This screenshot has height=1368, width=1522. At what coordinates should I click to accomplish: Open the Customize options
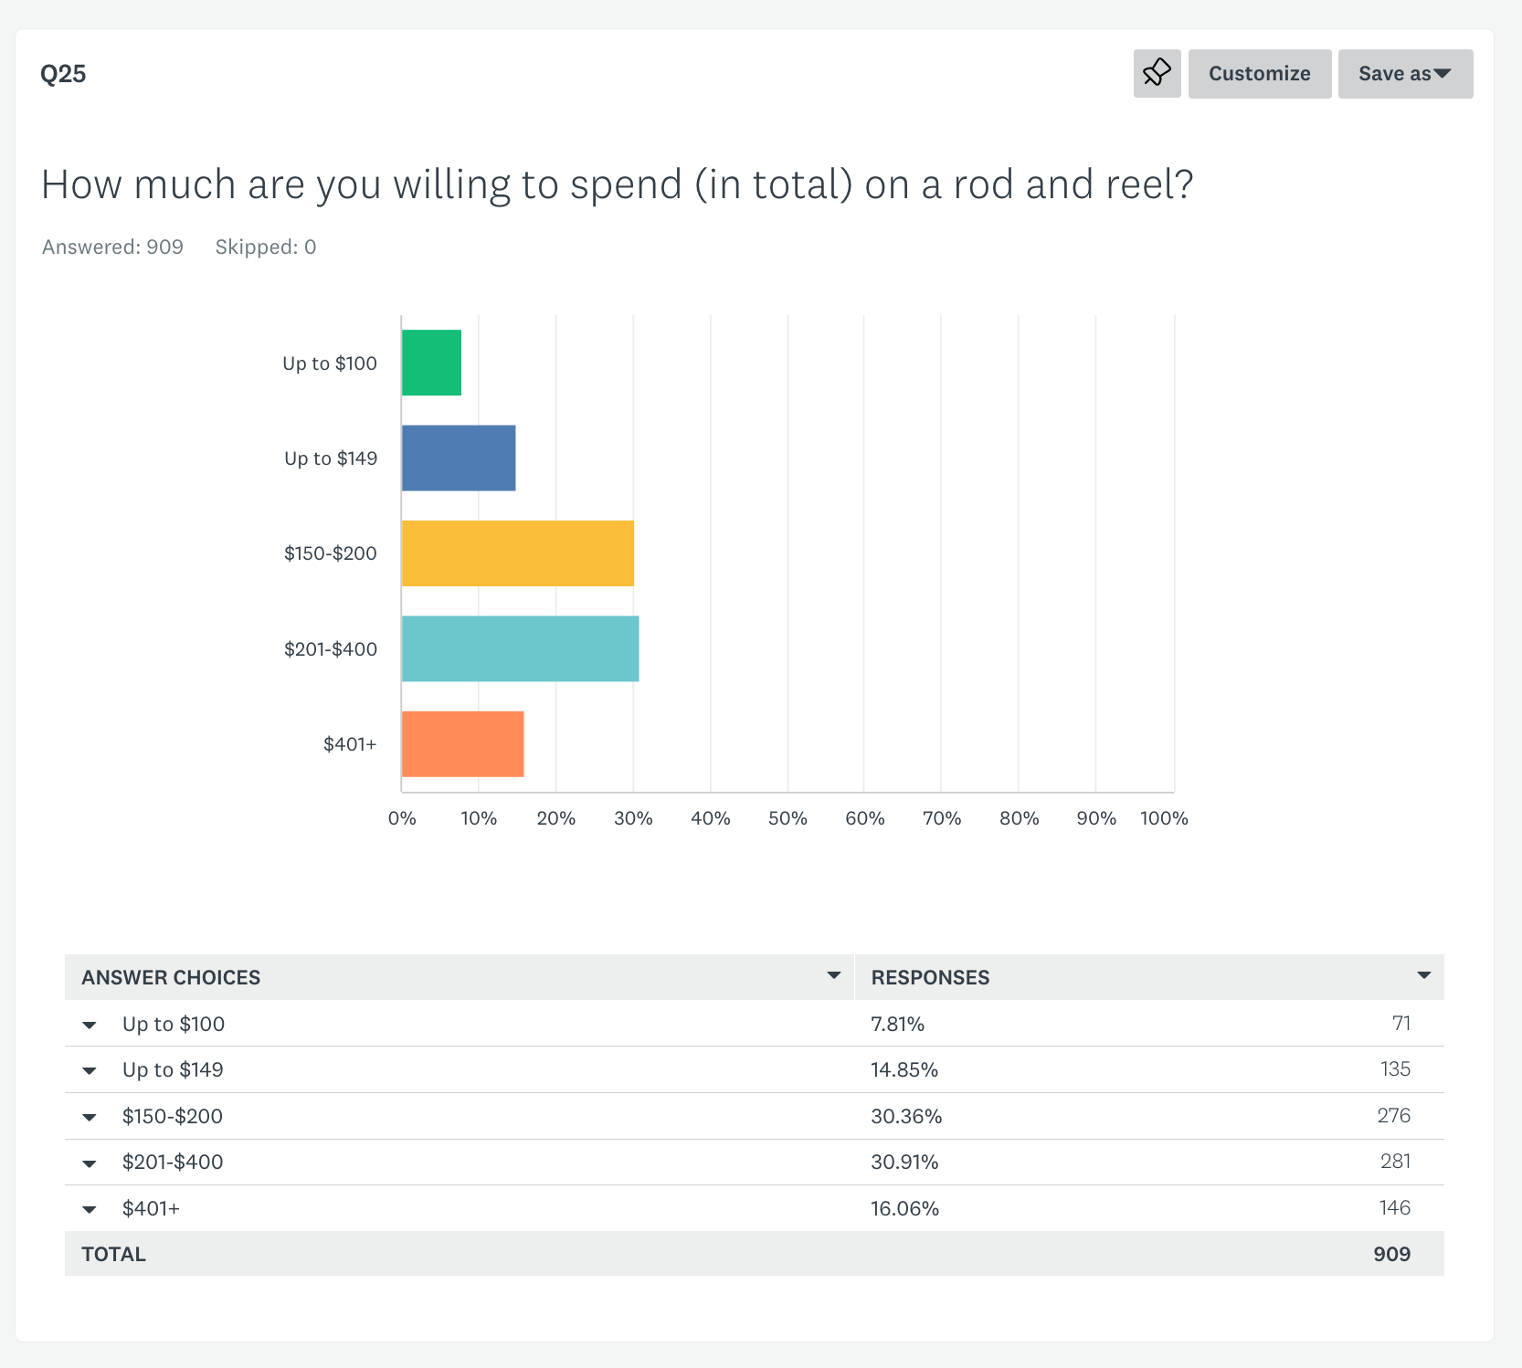pyautogui.click(x=1260, y=73)
